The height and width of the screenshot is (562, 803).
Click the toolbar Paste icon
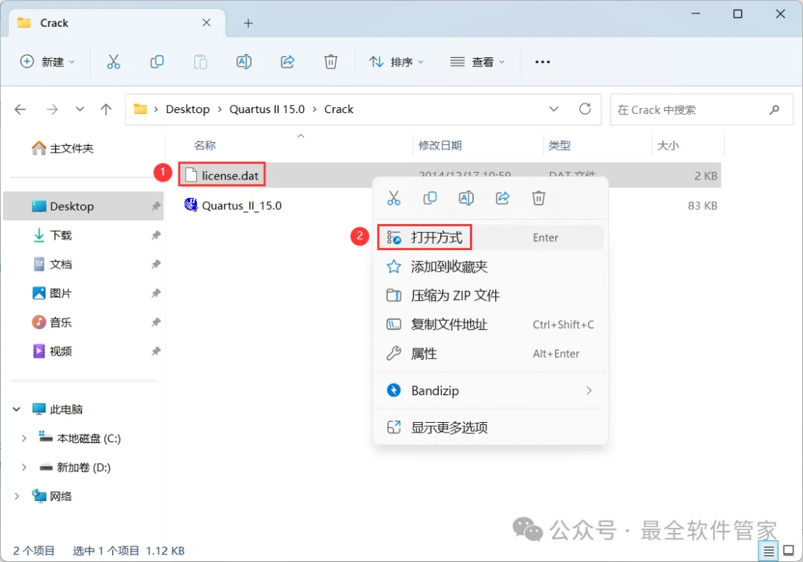(200, 62)
